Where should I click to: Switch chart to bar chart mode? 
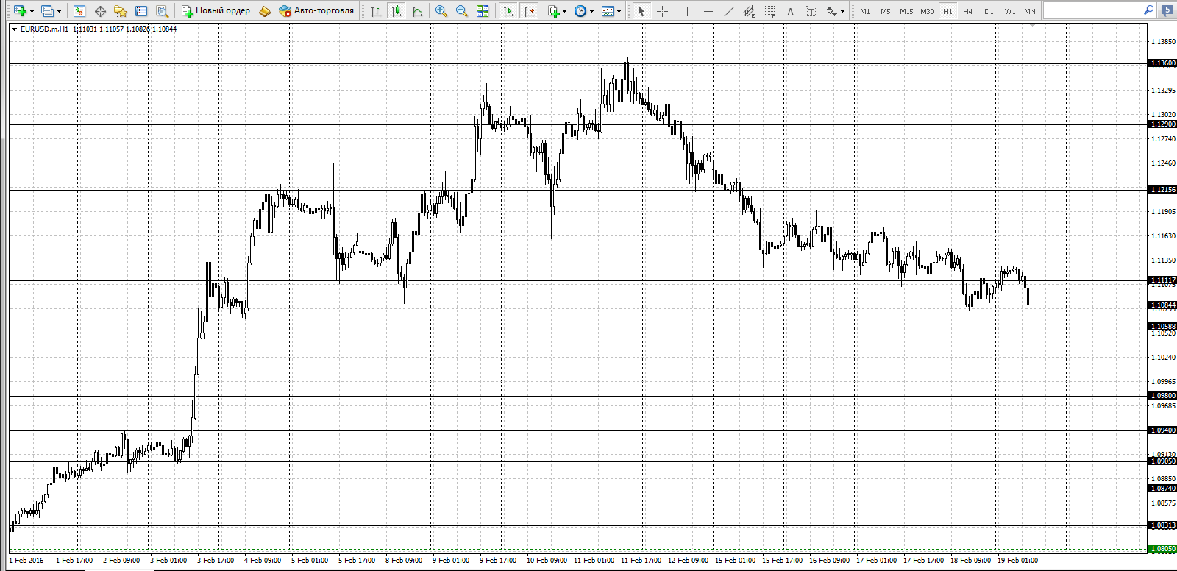[x=376, y=11]
